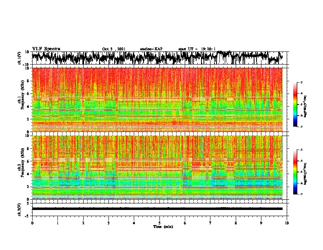The height and width of the screenshot is (250, 323).
Task: Click the ch.2 spectrogram color scale bar
Action: (x=295, y=172)
